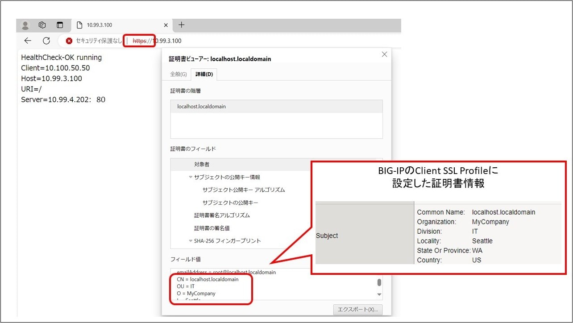Screen dimensions: 573x323
Task: Switch to the 全般(G) tab
Action: [179, 74]
